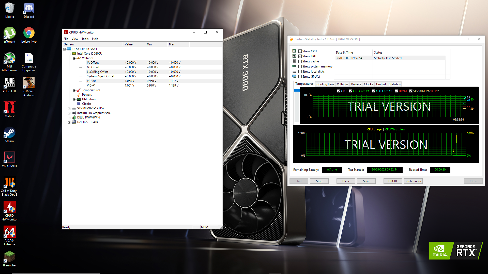Switch to the Cooling Fans tab
The height and width of the screenshot is (274, 488).
coord(325,84)
